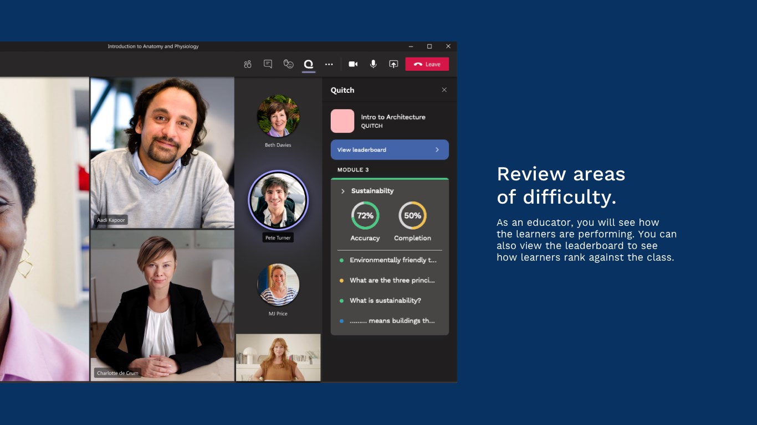757x425 pixels.
Task: Click the Quitch panel title
Action: tap(342, 90)
